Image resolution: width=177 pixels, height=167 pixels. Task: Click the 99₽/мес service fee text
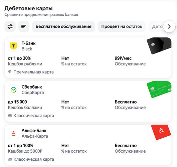click(123, 58)
